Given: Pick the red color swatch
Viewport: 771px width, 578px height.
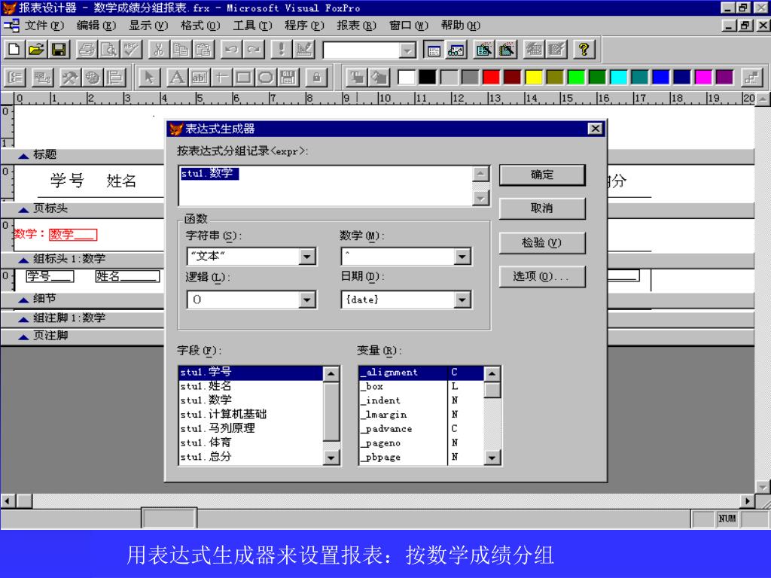Looking at the screenshot, I should 491,78.
